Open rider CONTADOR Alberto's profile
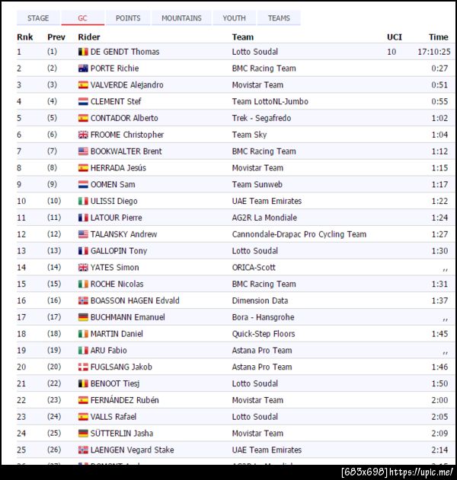457x480 pixels. coord(124,118)
